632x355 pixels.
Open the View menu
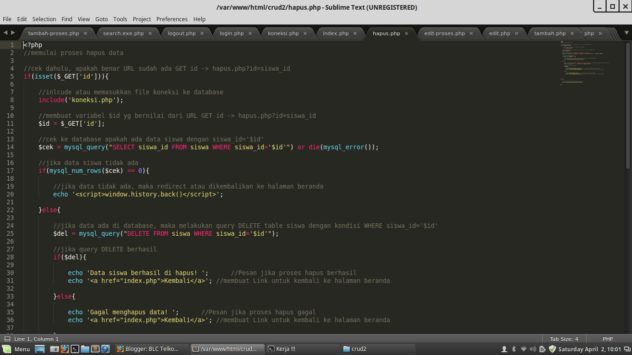[x=84, y=19]
